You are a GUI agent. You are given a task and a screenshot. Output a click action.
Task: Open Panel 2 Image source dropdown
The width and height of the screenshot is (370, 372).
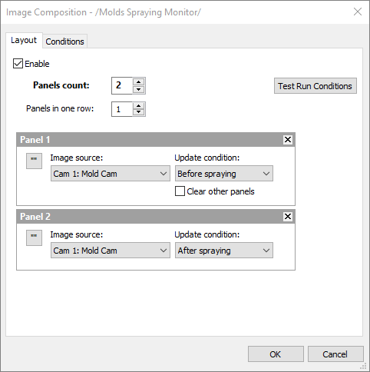pyautogui.click(x=111, y=251)
